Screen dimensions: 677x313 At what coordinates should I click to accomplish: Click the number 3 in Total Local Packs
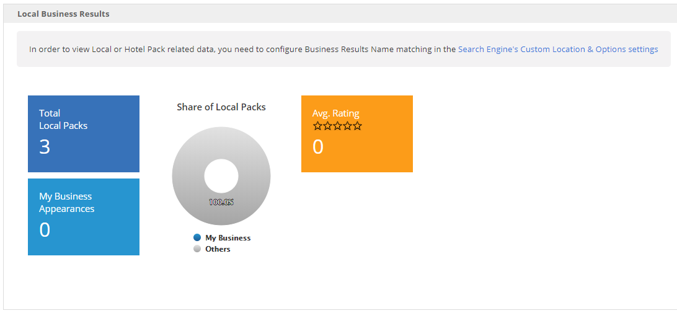tap(45, 147)
